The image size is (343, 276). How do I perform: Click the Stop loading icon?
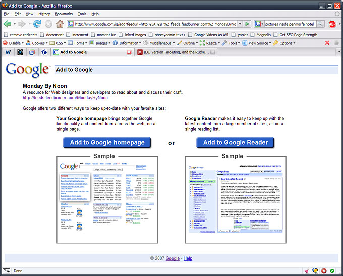[x=48, y=24]
